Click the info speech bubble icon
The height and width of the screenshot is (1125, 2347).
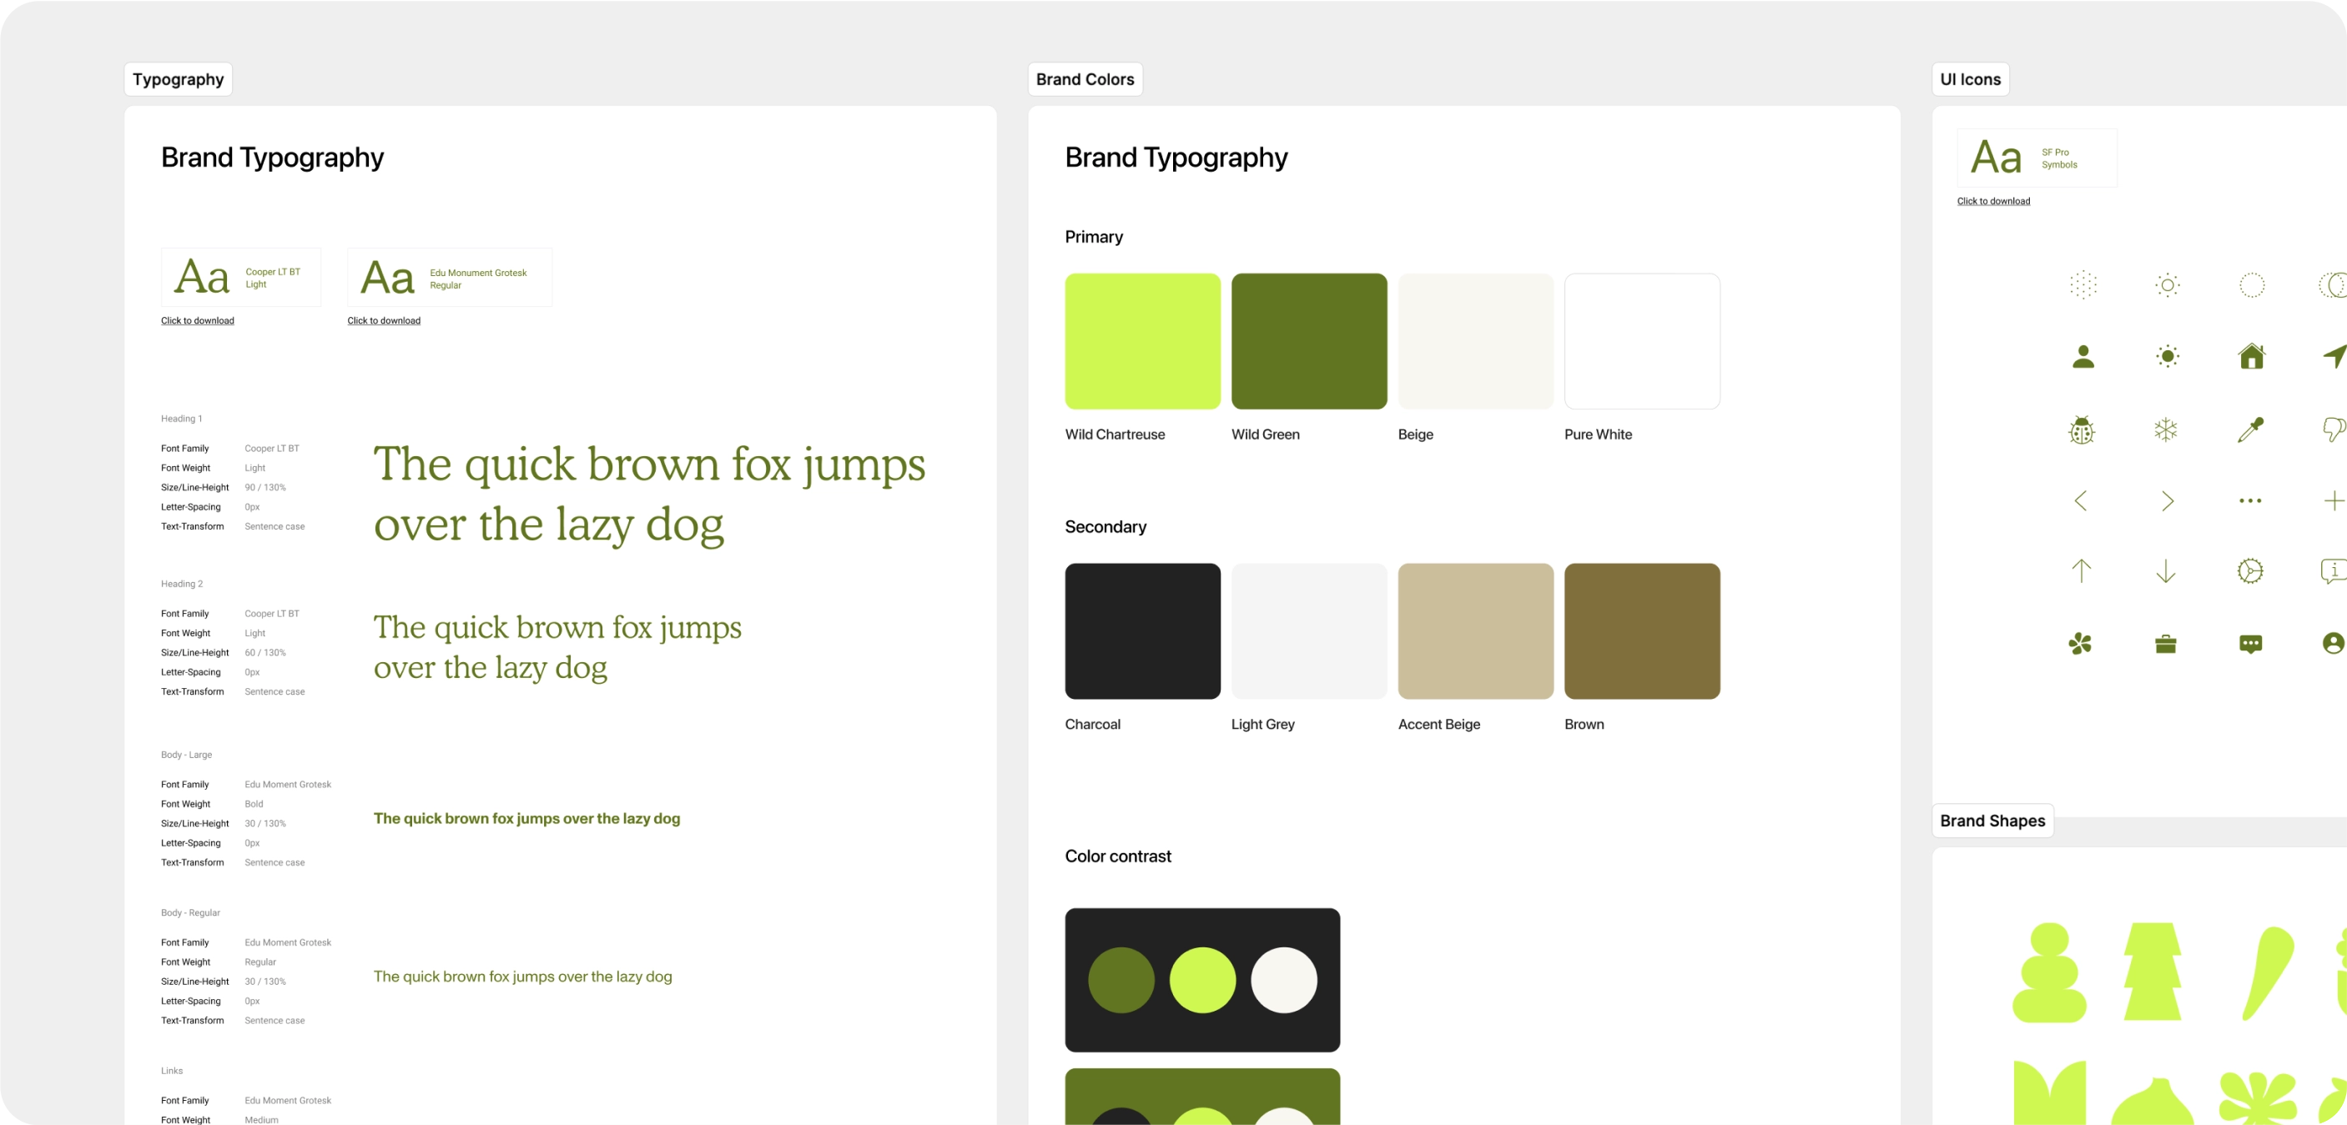click(2334, 571)
